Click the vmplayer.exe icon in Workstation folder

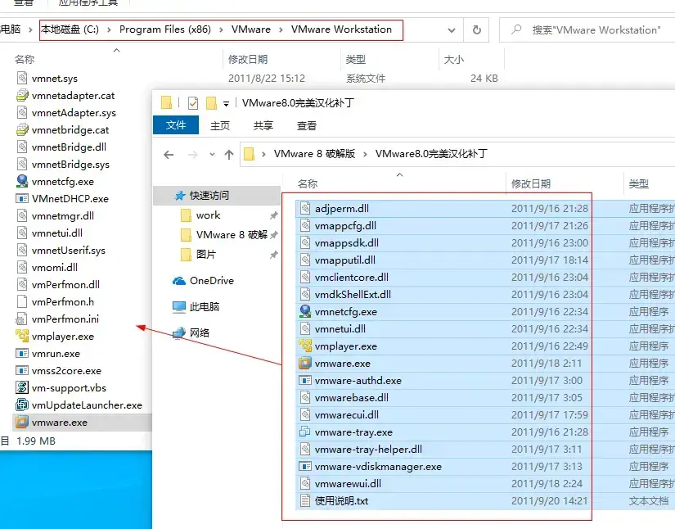22,336
